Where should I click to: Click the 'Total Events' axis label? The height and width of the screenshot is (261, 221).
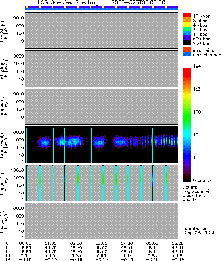(x=2, y=146)
